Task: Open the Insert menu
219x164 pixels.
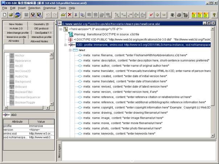Action: pyautogui.click(x=22, y=8)
